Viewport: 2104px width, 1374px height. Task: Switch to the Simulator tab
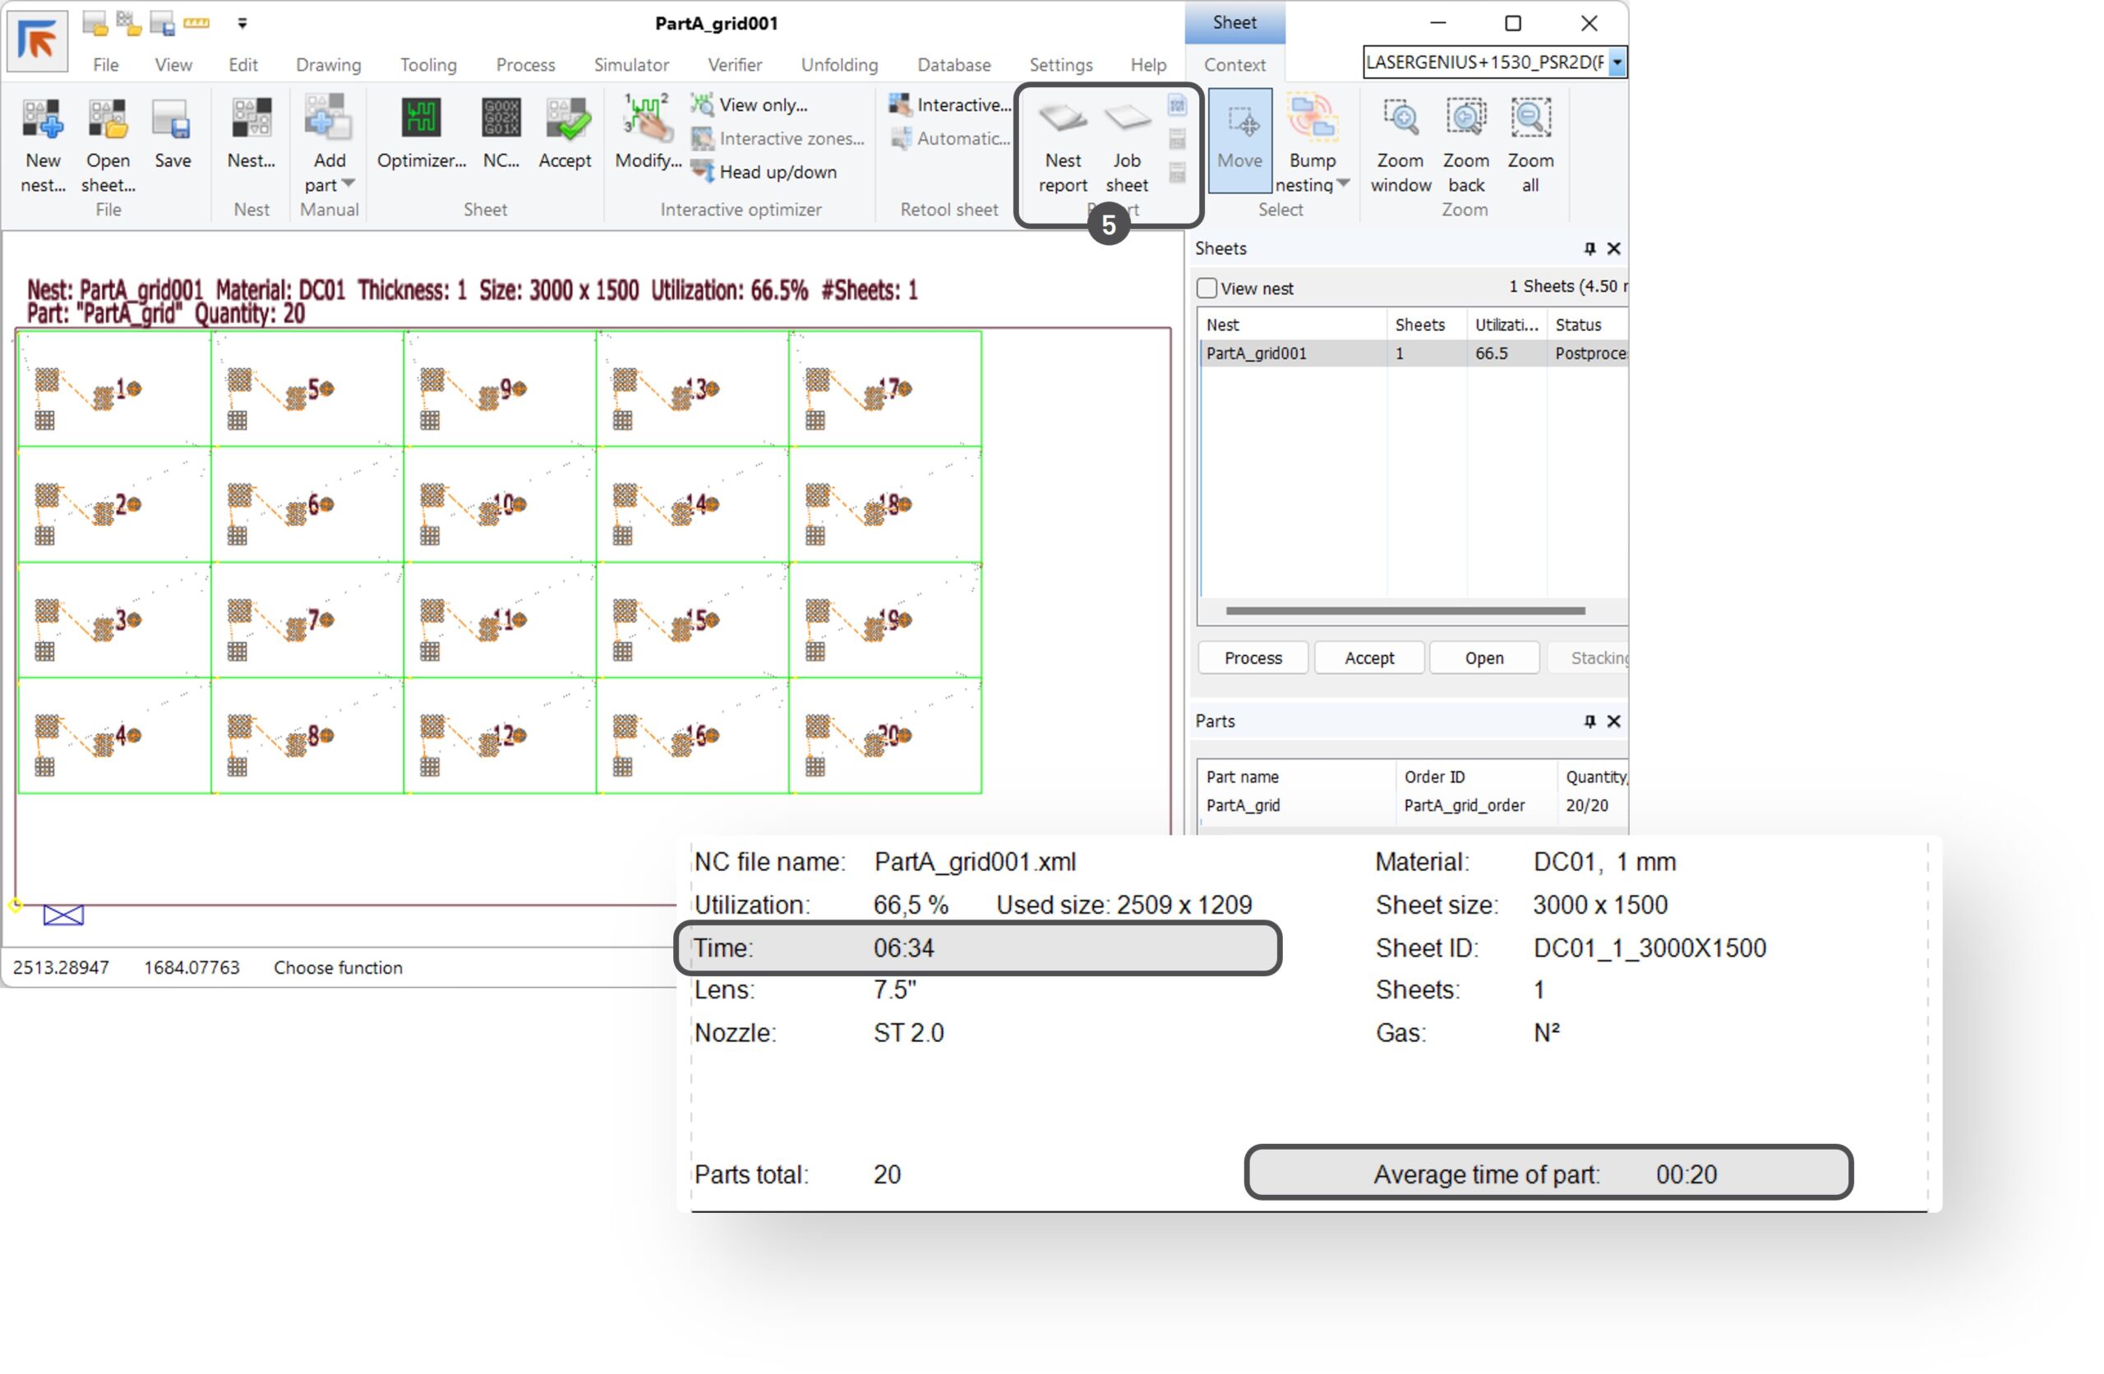point(631,65)
